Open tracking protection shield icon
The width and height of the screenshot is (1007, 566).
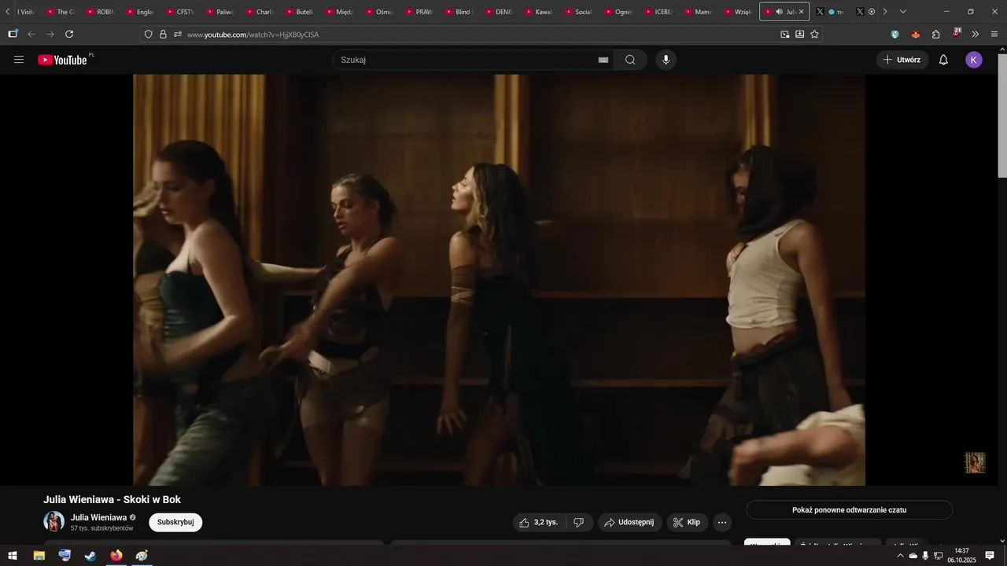click(148, 34)
